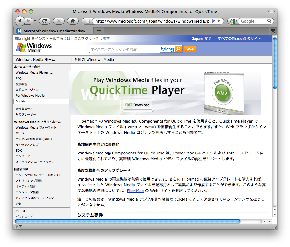The image size is (290, 247).
Task: Open デジタル著作権管理 (DRM) link
Action: [x=34, y=139]
